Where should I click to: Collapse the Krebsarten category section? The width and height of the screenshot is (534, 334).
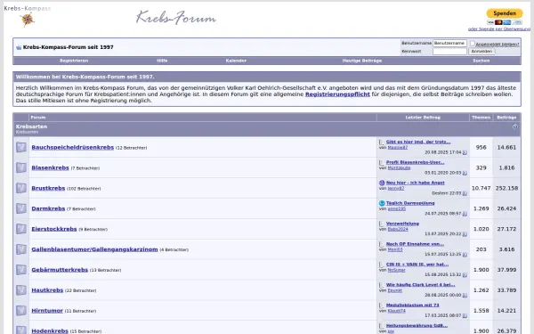[515, 126]
